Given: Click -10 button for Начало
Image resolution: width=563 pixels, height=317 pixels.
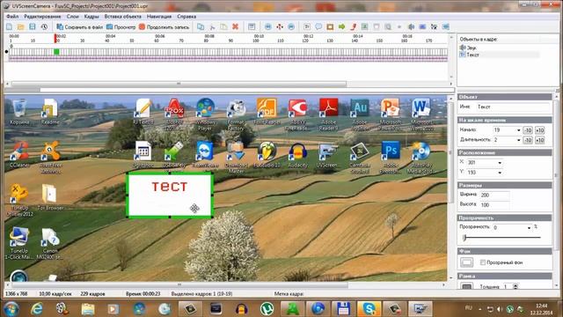Looking at the screenshot, I should click(x=528, y=130).
